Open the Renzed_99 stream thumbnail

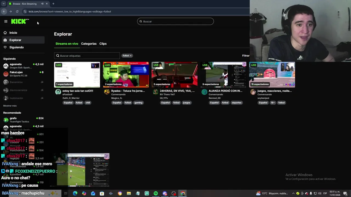point(223,75)
